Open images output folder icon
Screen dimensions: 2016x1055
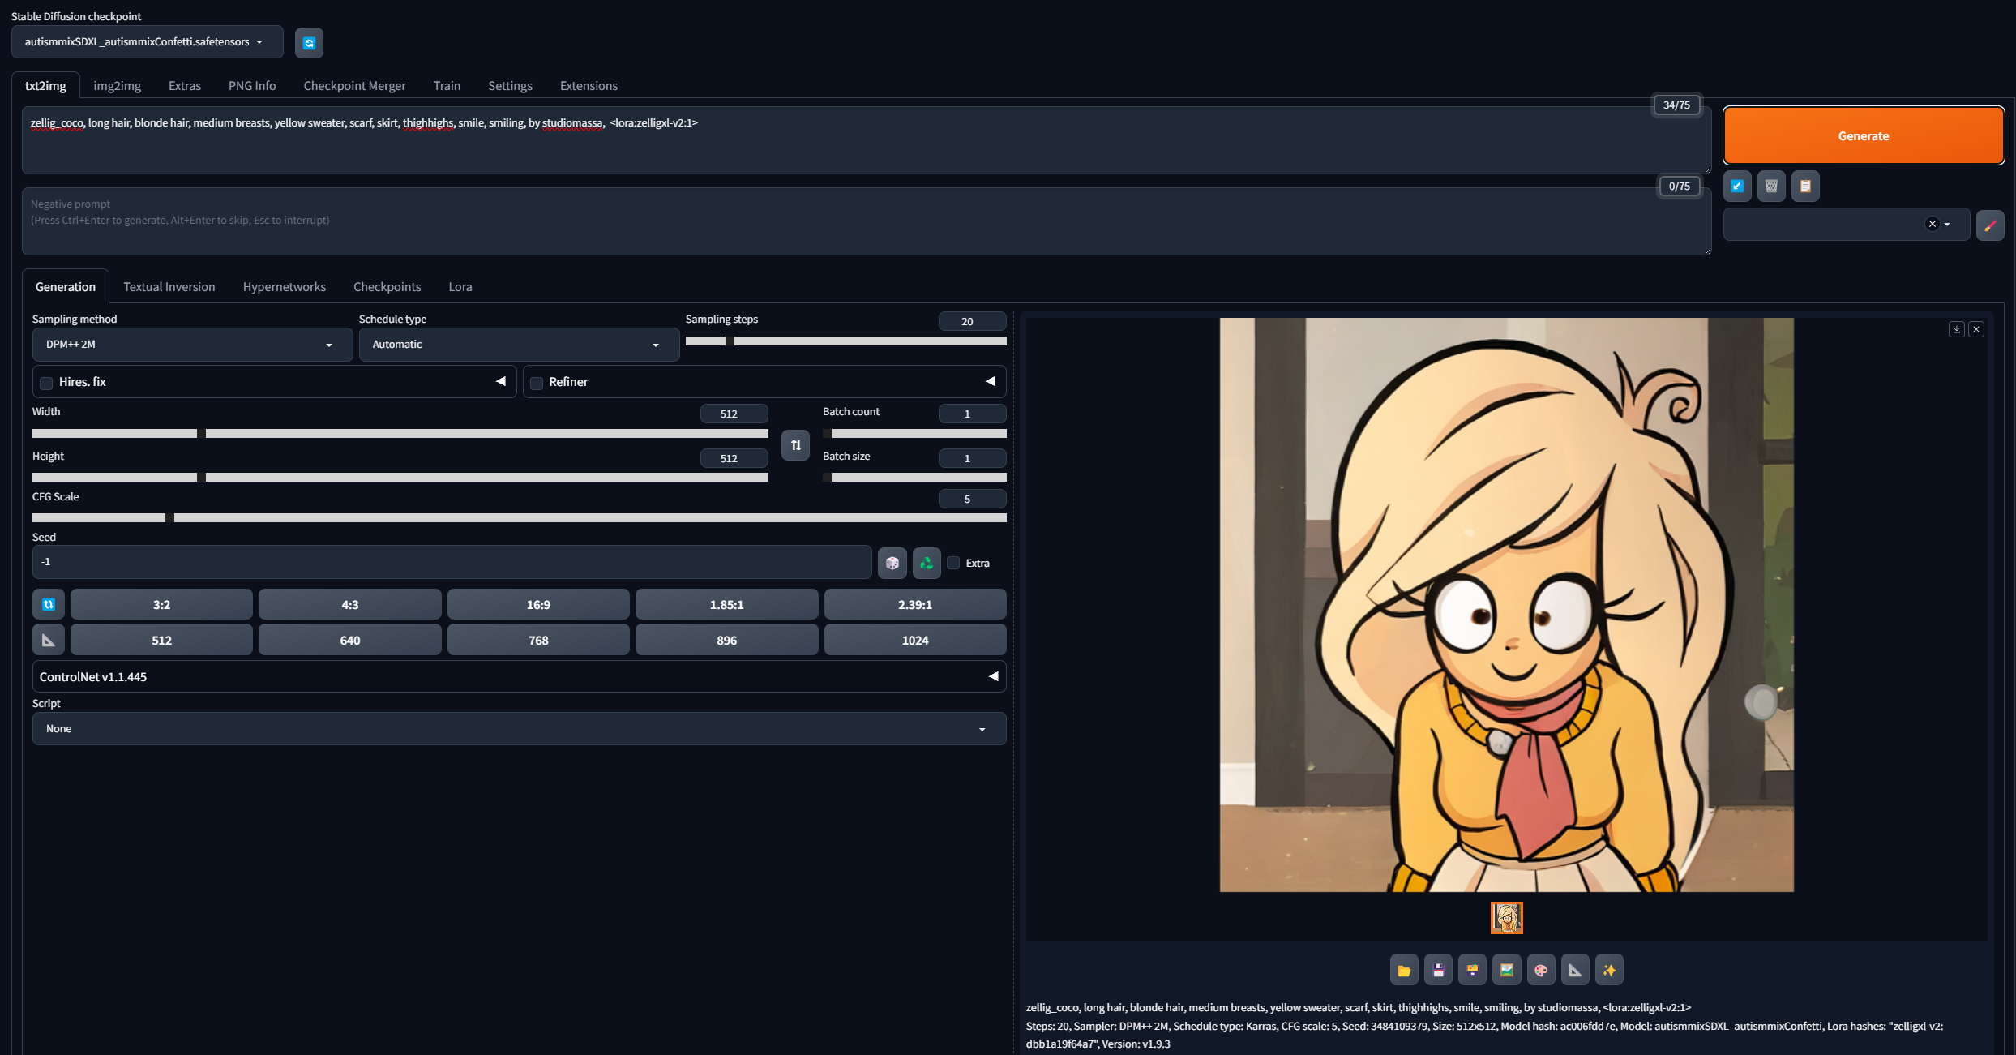click(x=1404, y=970)
